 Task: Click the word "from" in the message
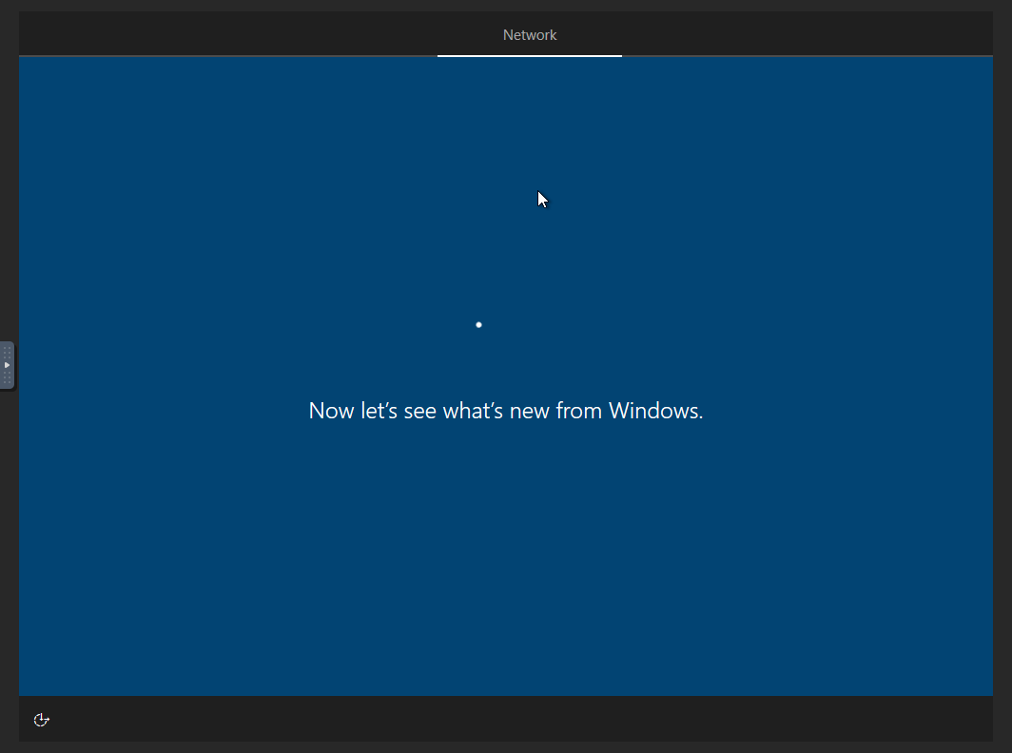click(x=579, y=411)
